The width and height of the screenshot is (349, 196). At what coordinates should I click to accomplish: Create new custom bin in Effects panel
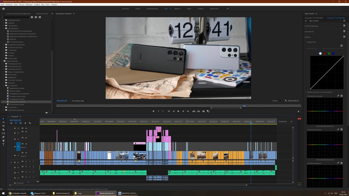pos(46,112)
